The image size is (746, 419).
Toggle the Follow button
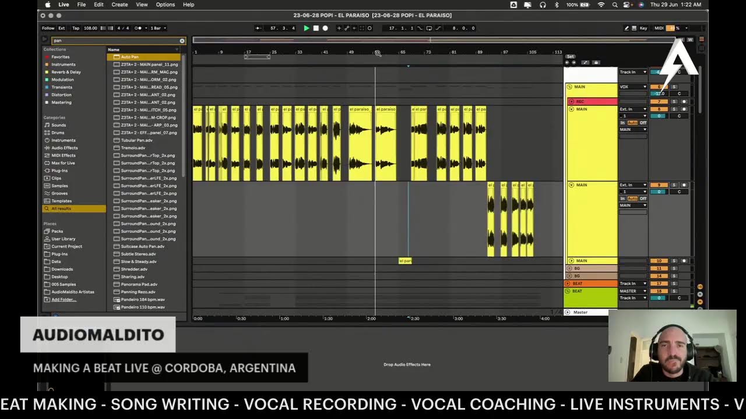[x=48, y=28]
